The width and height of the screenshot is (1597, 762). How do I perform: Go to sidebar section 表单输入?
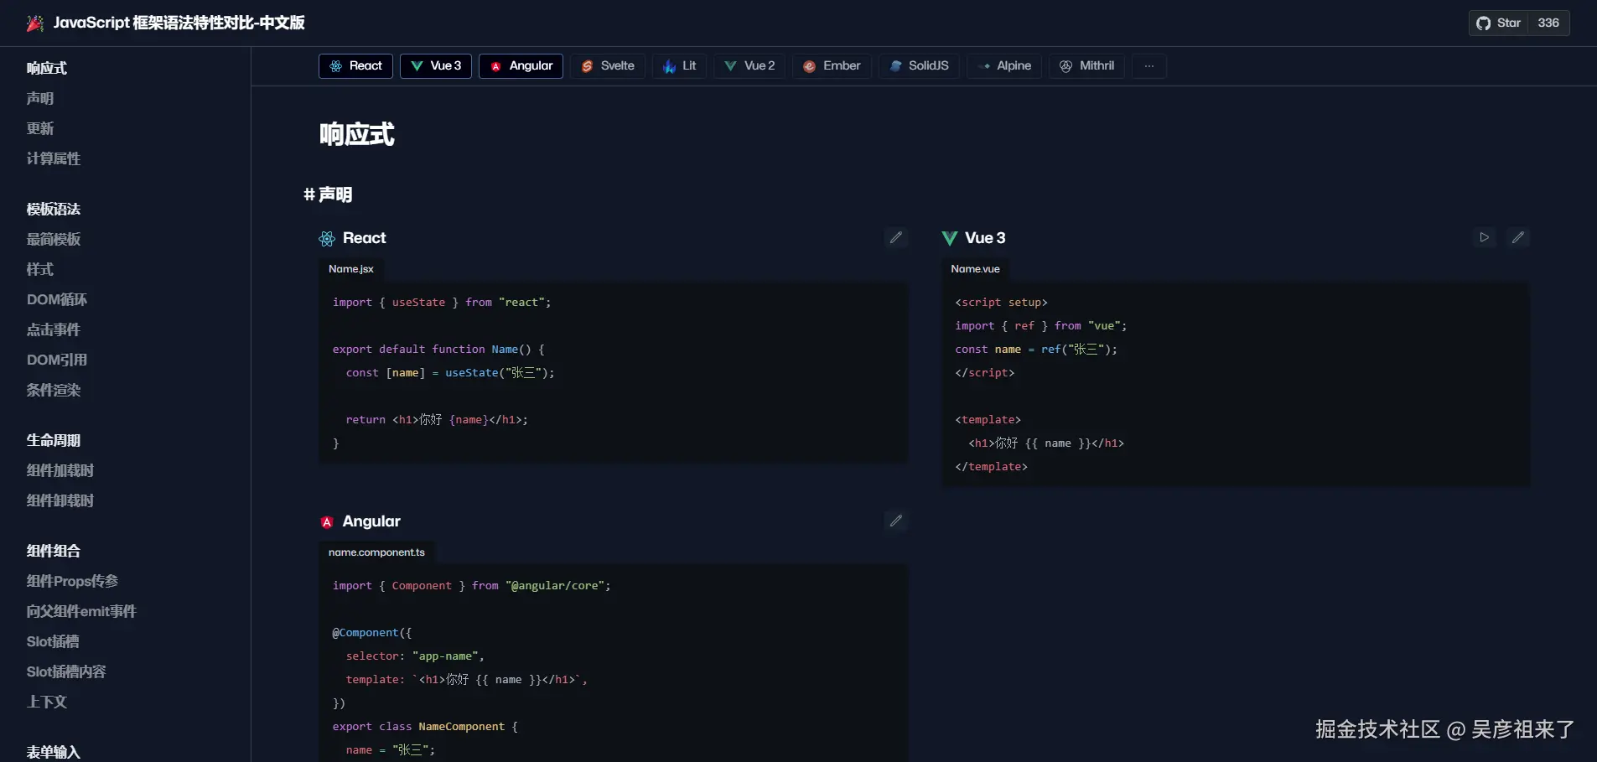coord(54,752)
